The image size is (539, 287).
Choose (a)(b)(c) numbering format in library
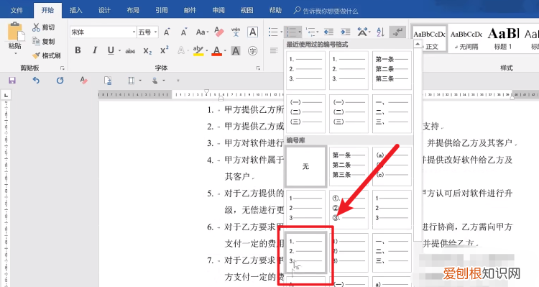click(x=392, y=167)
